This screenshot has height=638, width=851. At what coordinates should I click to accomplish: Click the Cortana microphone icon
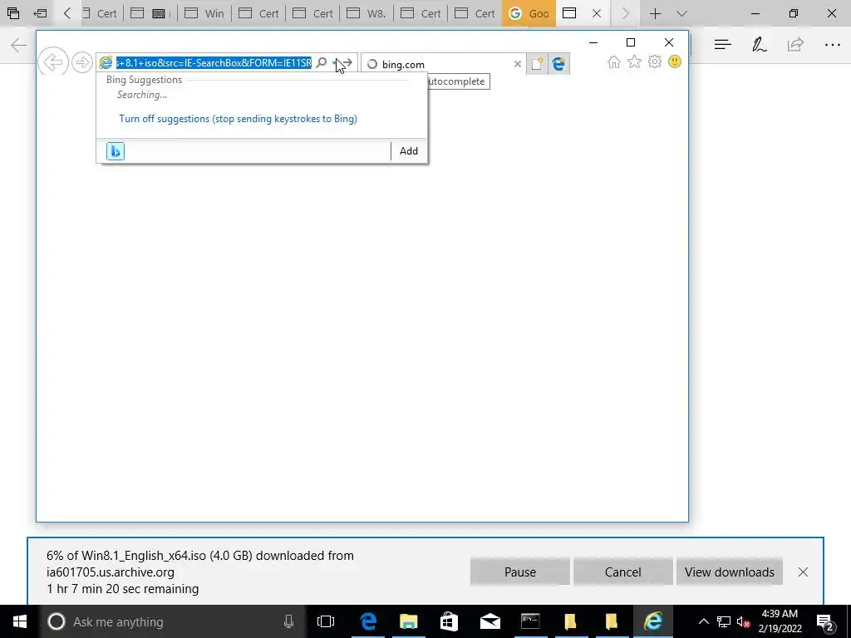coord(288,621)
